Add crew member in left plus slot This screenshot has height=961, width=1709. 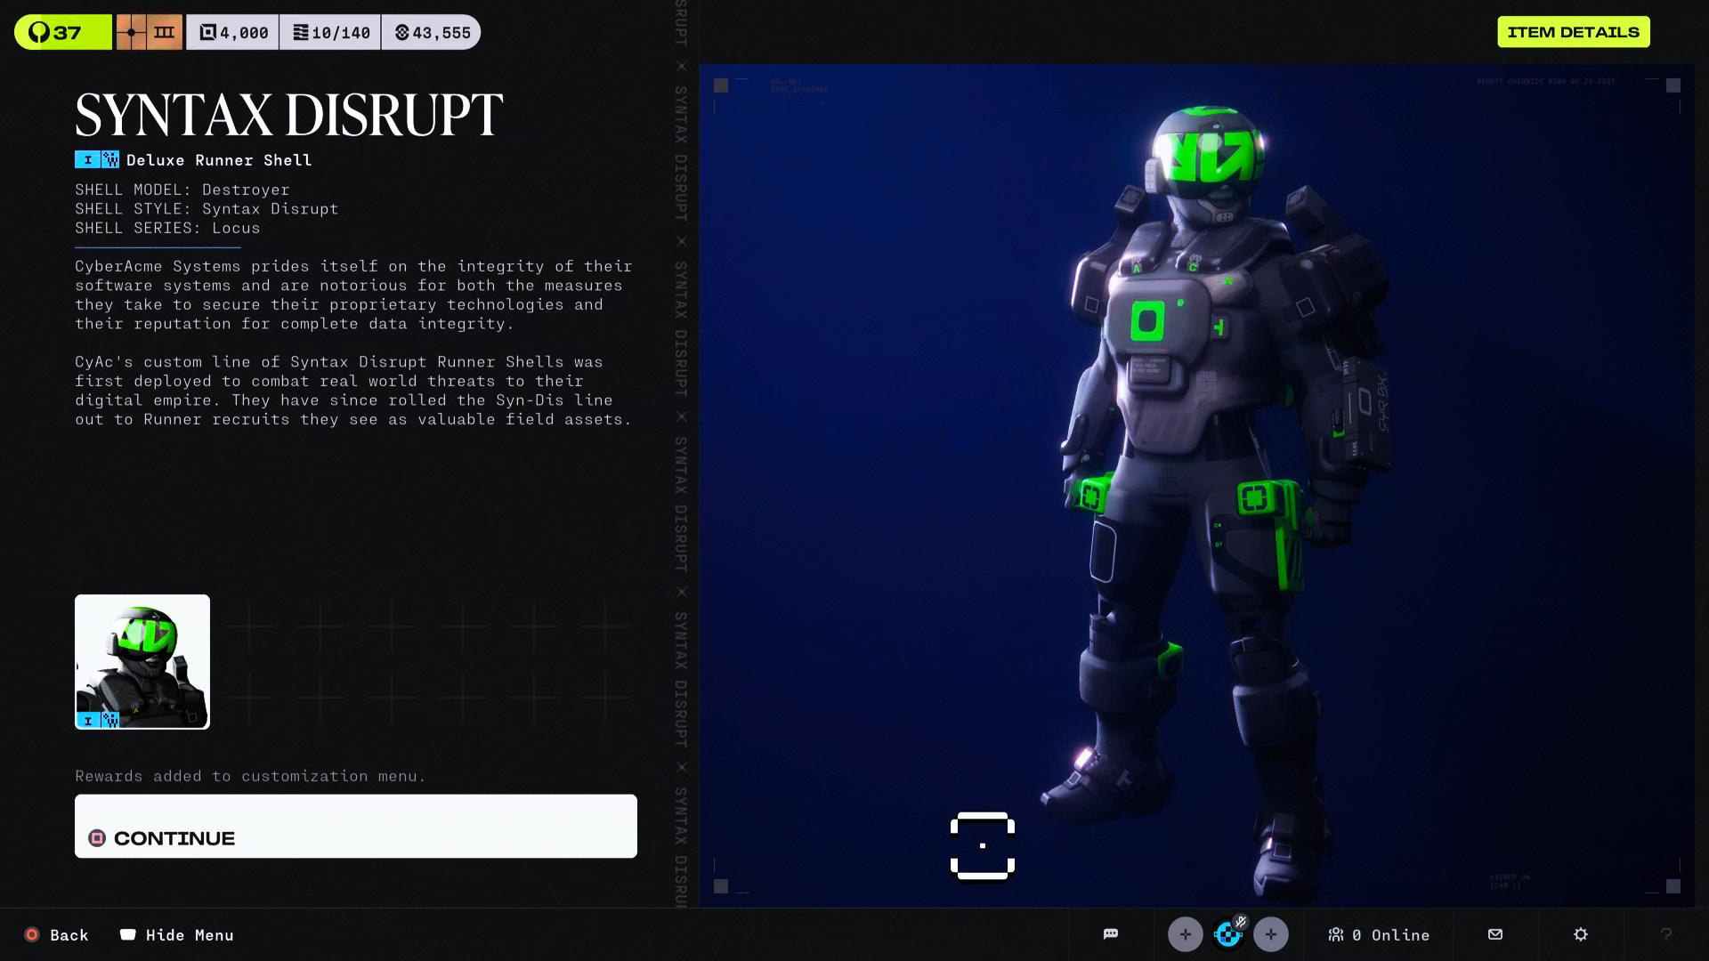coord(1185,934)
